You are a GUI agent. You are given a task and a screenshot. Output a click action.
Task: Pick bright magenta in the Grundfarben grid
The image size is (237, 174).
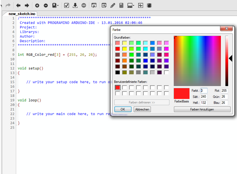pyautogui.click(x=167, y=49)
